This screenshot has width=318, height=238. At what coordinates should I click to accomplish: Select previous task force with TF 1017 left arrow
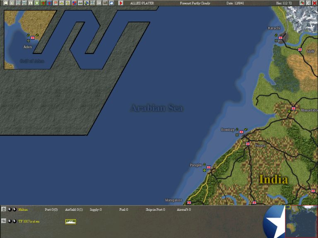(x=10, y=221)
